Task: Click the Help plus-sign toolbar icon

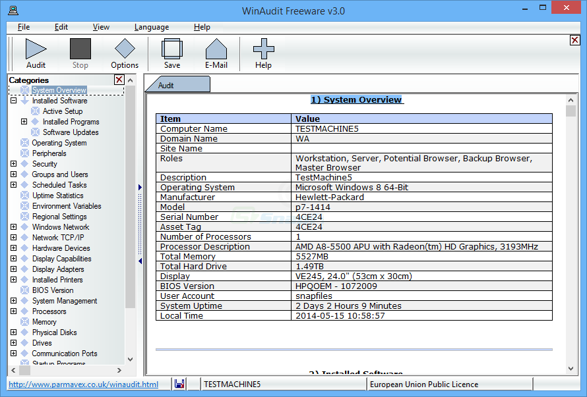Action: click(x=264, y=49)
